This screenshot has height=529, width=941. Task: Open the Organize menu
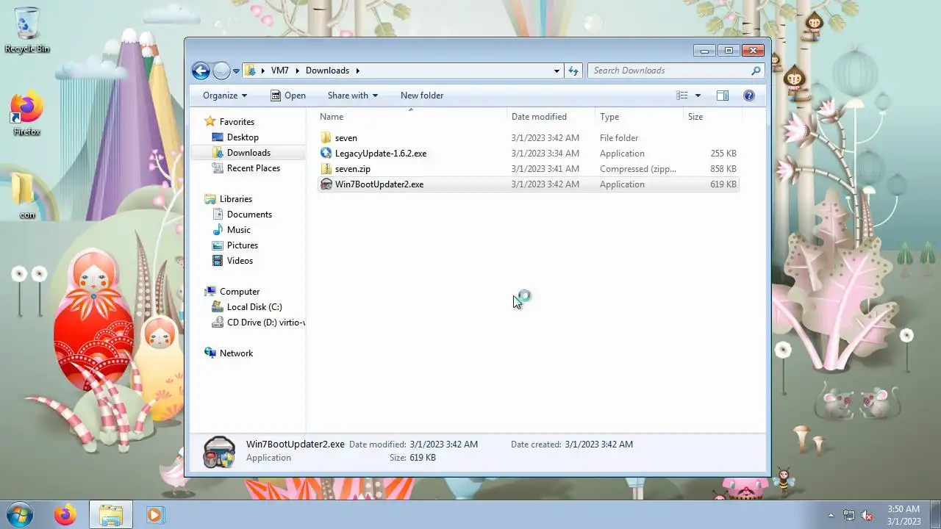point(225,96)
